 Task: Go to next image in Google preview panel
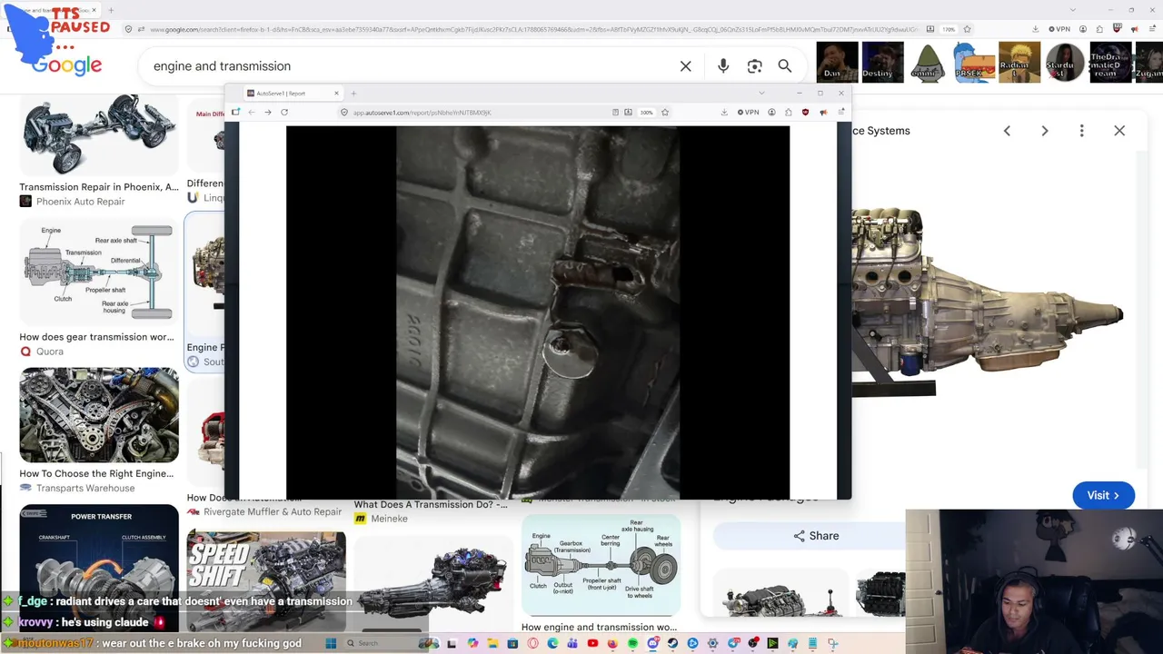[x=1045, y=131]
